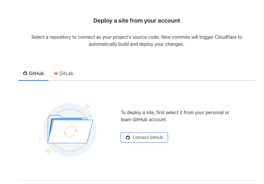Click the word Cloudflare in the description

coord(220,37)
